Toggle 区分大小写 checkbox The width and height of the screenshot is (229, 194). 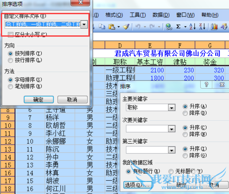click(x=11, y=35)
